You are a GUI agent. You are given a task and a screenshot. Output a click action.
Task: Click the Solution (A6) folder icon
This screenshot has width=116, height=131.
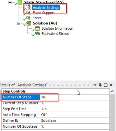pos(29,23)
